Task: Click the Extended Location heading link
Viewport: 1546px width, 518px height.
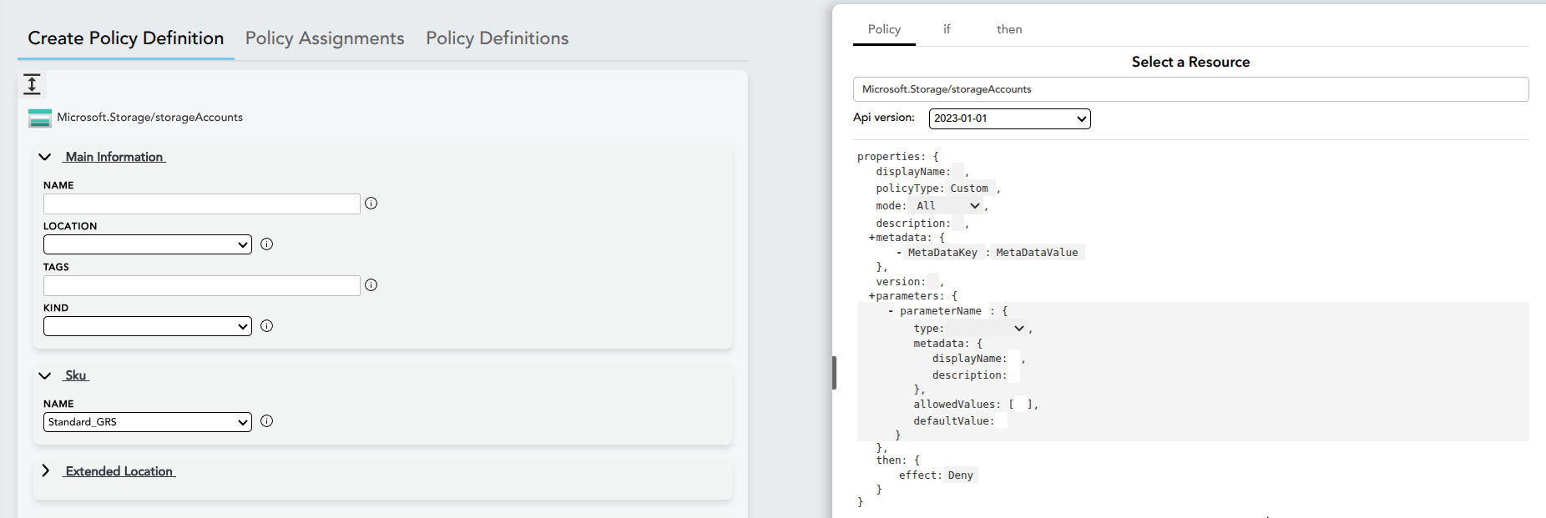Action: pyautogui.click(x=119, y=471)
